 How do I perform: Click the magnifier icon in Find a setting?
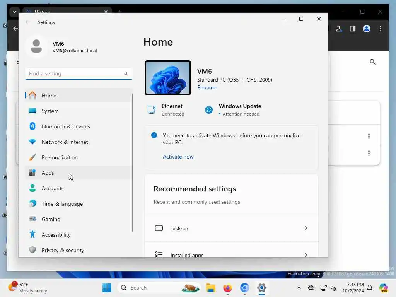tap(126, 73)
